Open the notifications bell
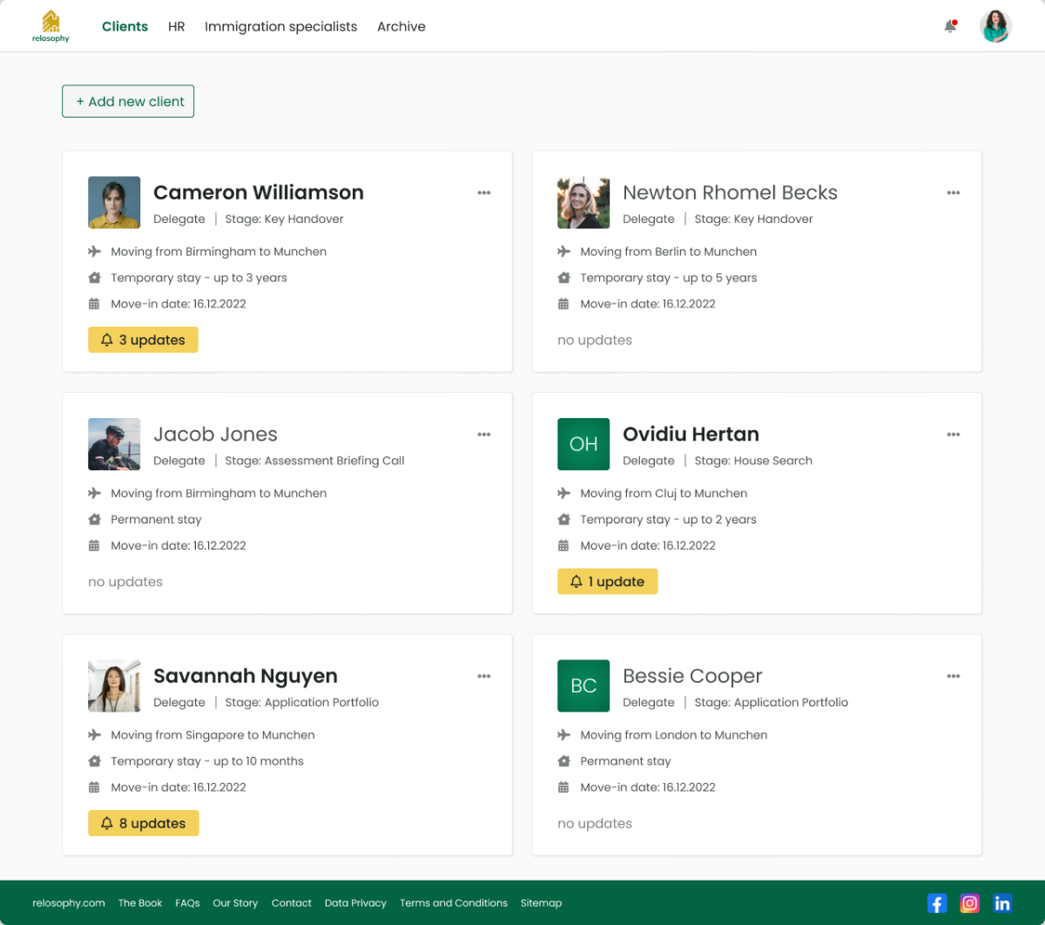The height and width of the screenshot is (925, 1045). point(950,26)
